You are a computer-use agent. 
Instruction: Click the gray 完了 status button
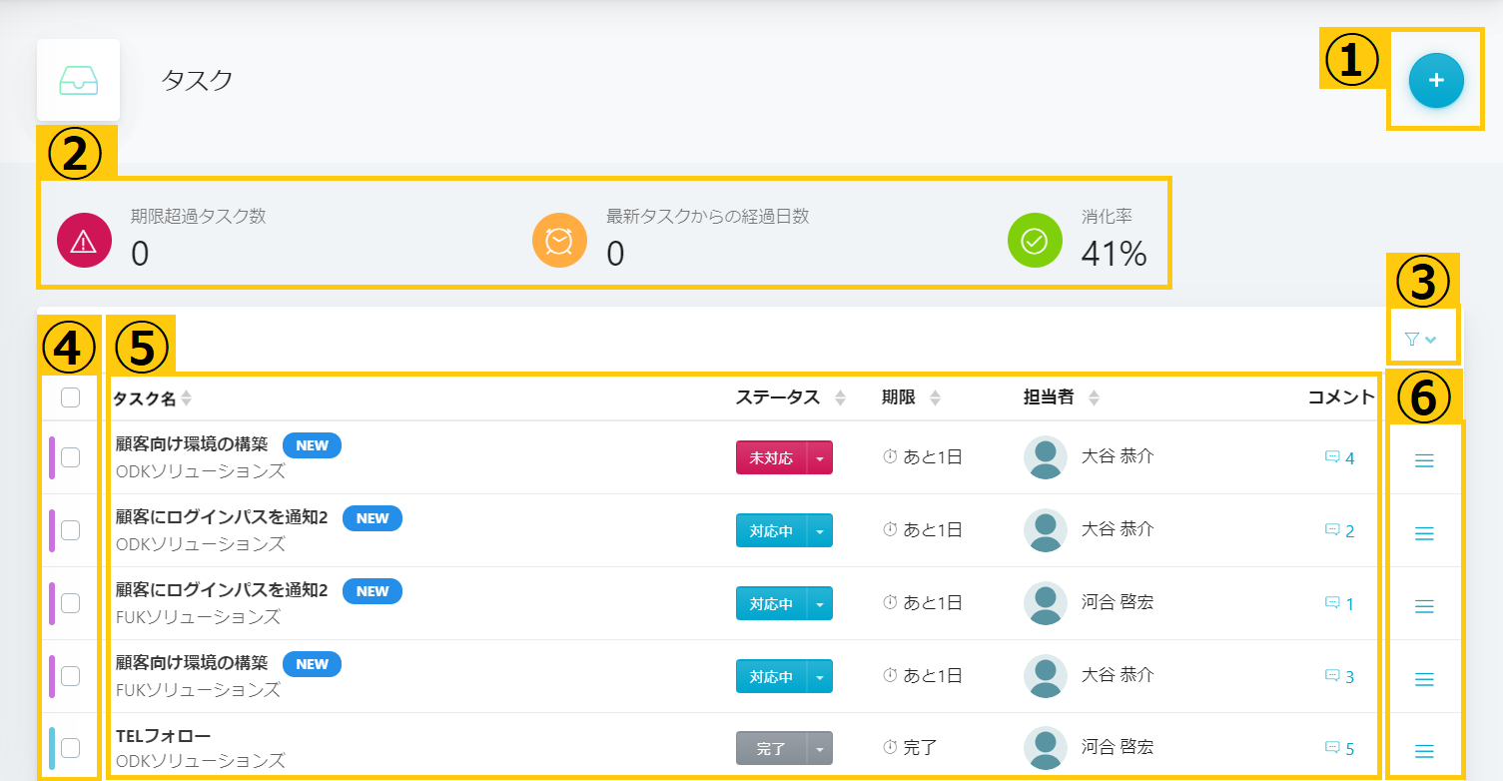point(771,748)
